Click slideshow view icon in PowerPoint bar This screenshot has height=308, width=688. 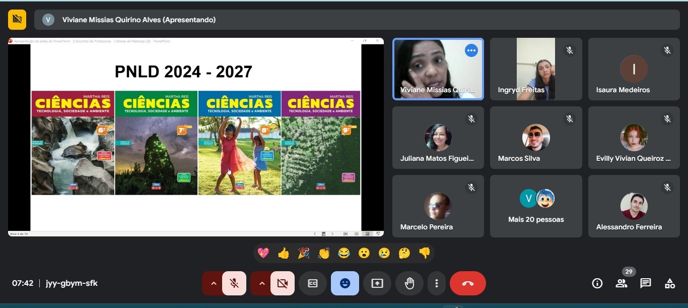(x=378, y=234)
